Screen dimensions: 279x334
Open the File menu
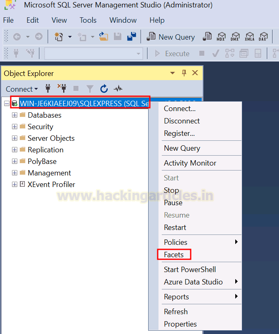tap(8, 20)
